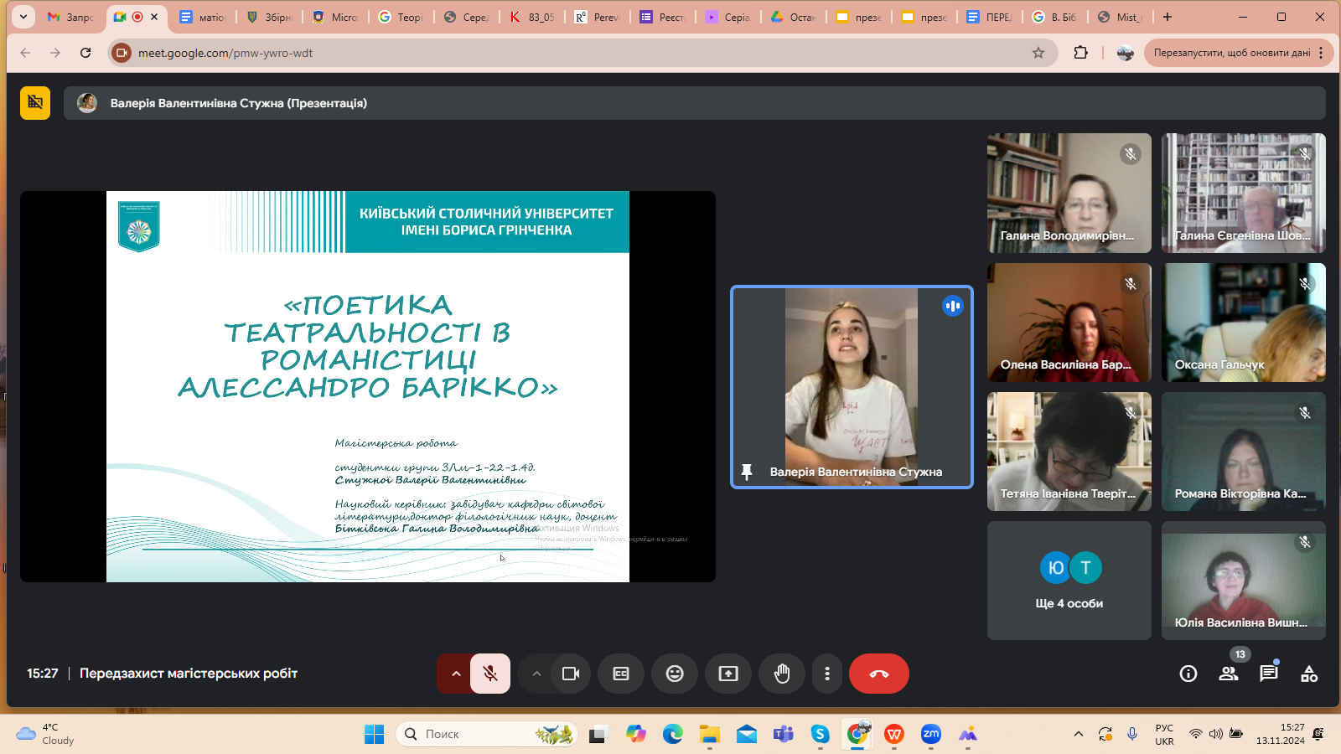Toggle the camera on or off
Image resolution: width=1341 pixels, height=754 pixels.
tap(571, 674)
